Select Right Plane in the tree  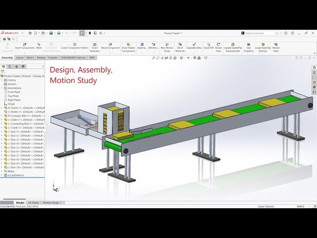click(12, 100)
